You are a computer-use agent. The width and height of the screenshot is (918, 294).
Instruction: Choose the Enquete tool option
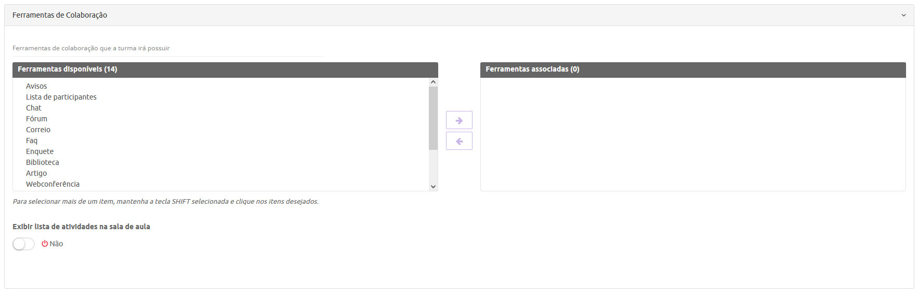(40, 151)
